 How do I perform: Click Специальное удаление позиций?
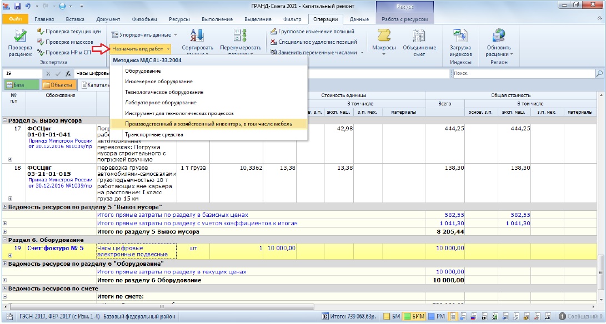[313, 42]
